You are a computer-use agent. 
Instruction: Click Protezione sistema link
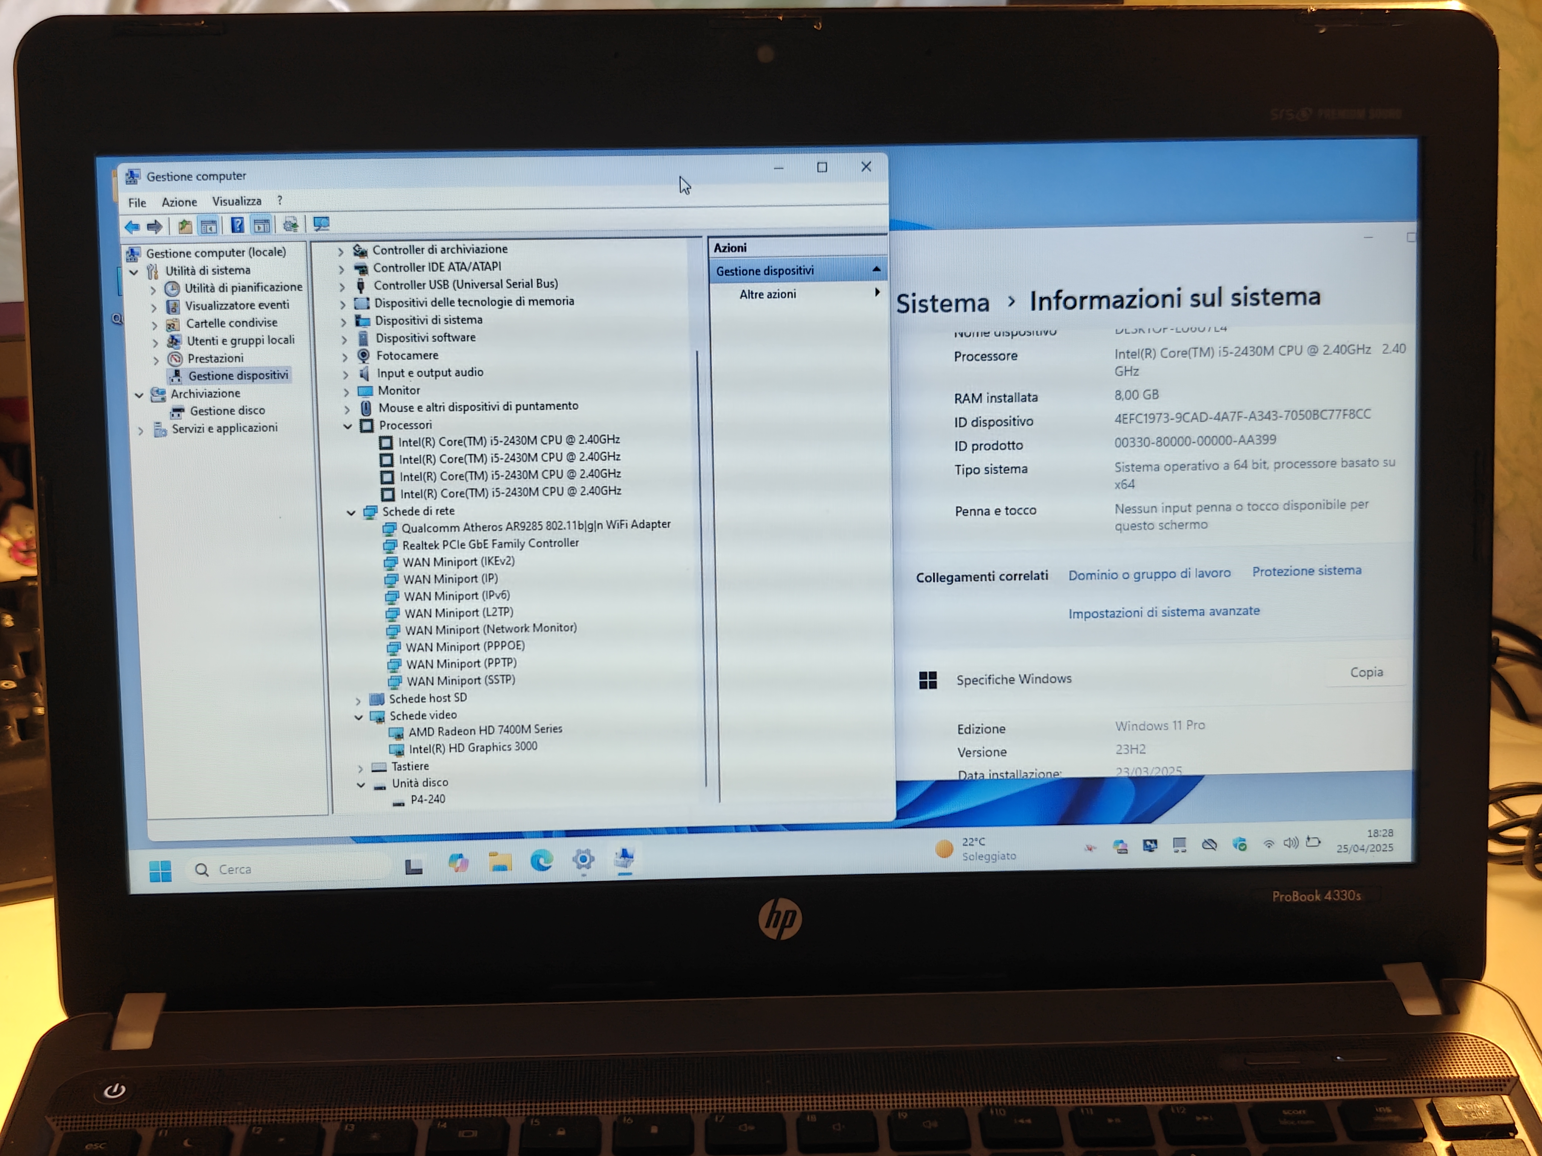click(1306, 571)
